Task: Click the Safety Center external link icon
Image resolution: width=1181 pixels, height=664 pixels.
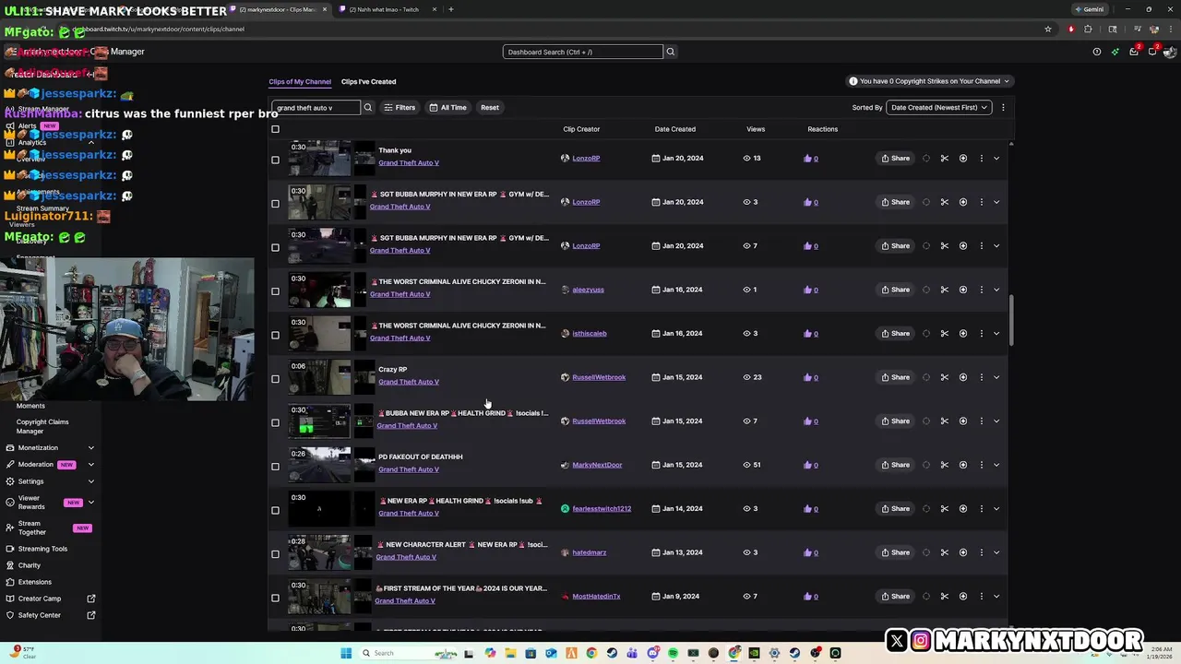Action: pyautogui.click(x=91, y=615)
